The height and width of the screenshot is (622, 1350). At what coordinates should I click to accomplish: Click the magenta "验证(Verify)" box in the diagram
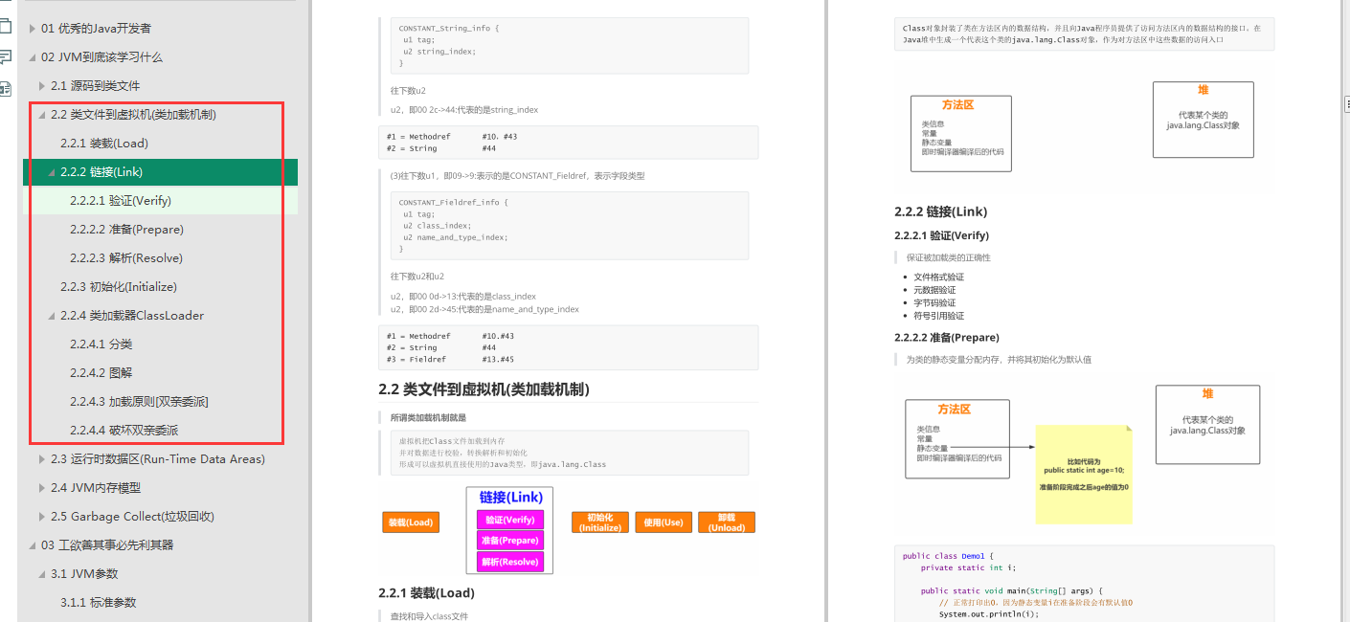(x=509, y=520)
